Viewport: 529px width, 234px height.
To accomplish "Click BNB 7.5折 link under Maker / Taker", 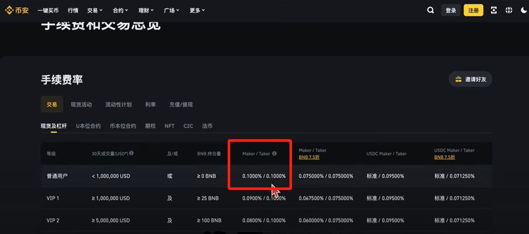I will coord(309,157).
